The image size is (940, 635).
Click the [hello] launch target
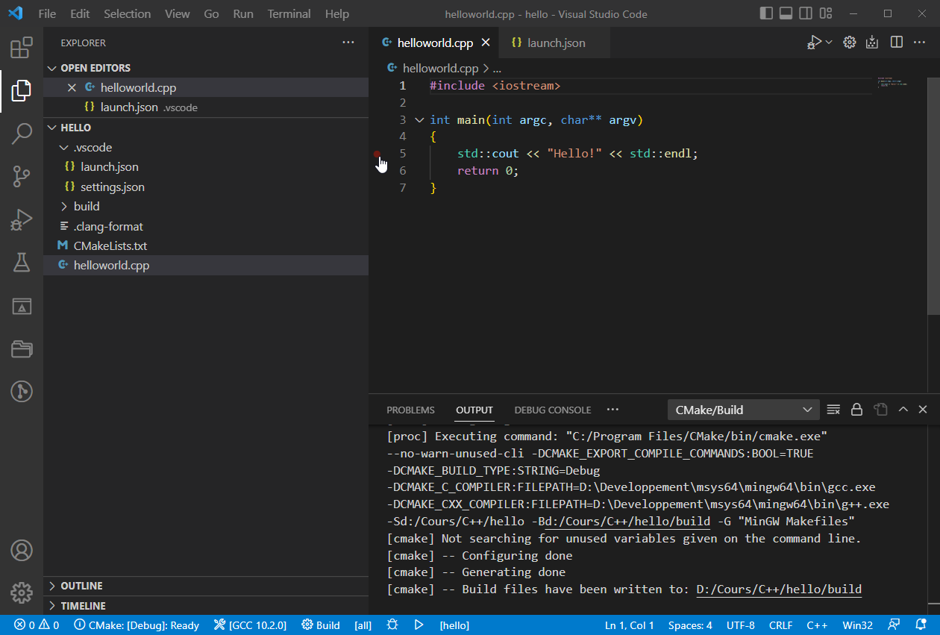pyautogui.click(x=454, y=625)
